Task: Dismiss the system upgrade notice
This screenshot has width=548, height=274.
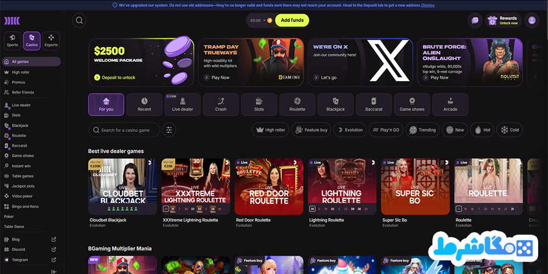Action: point(428,5)
